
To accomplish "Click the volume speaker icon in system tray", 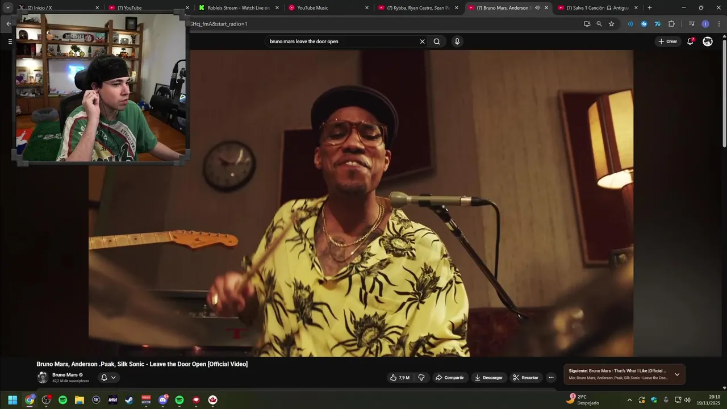I will pyautogui.click(x=687, y=400).
